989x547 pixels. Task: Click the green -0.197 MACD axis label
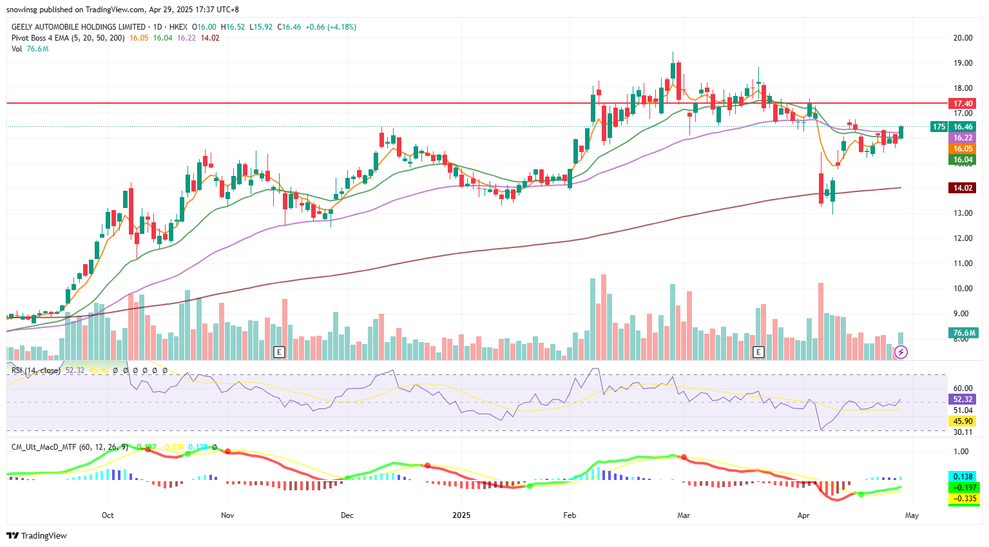click(x=963, y=488)
